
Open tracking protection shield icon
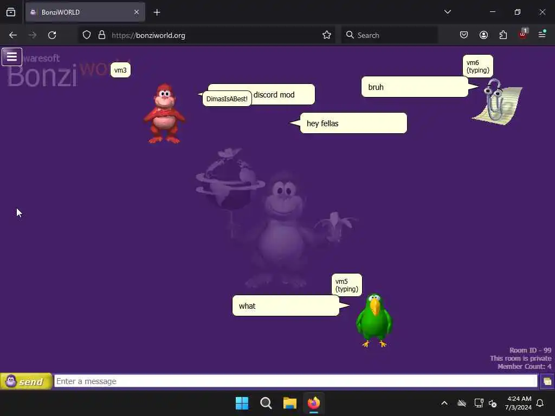pyautogui.click(x=87, y=35)
